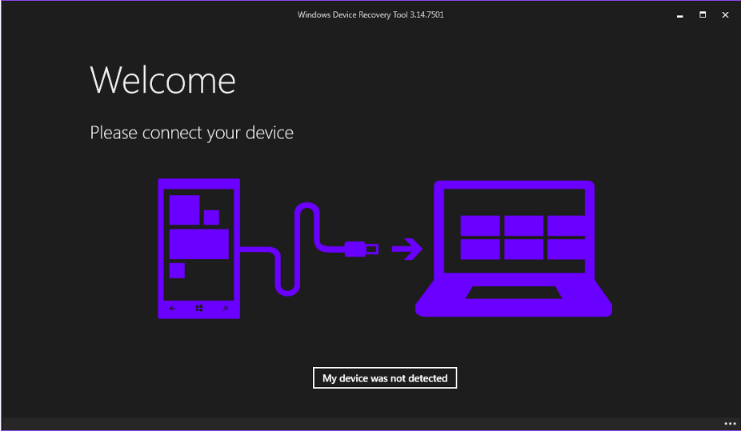Maximize the Recovery Tool window
Screen dimensions: 741x431
pos(703,14)
